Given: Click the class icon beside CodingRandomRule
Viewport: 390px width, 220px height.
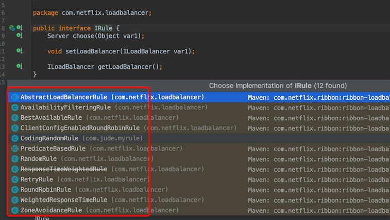Looking at the screenshot, I should point(15,138).
